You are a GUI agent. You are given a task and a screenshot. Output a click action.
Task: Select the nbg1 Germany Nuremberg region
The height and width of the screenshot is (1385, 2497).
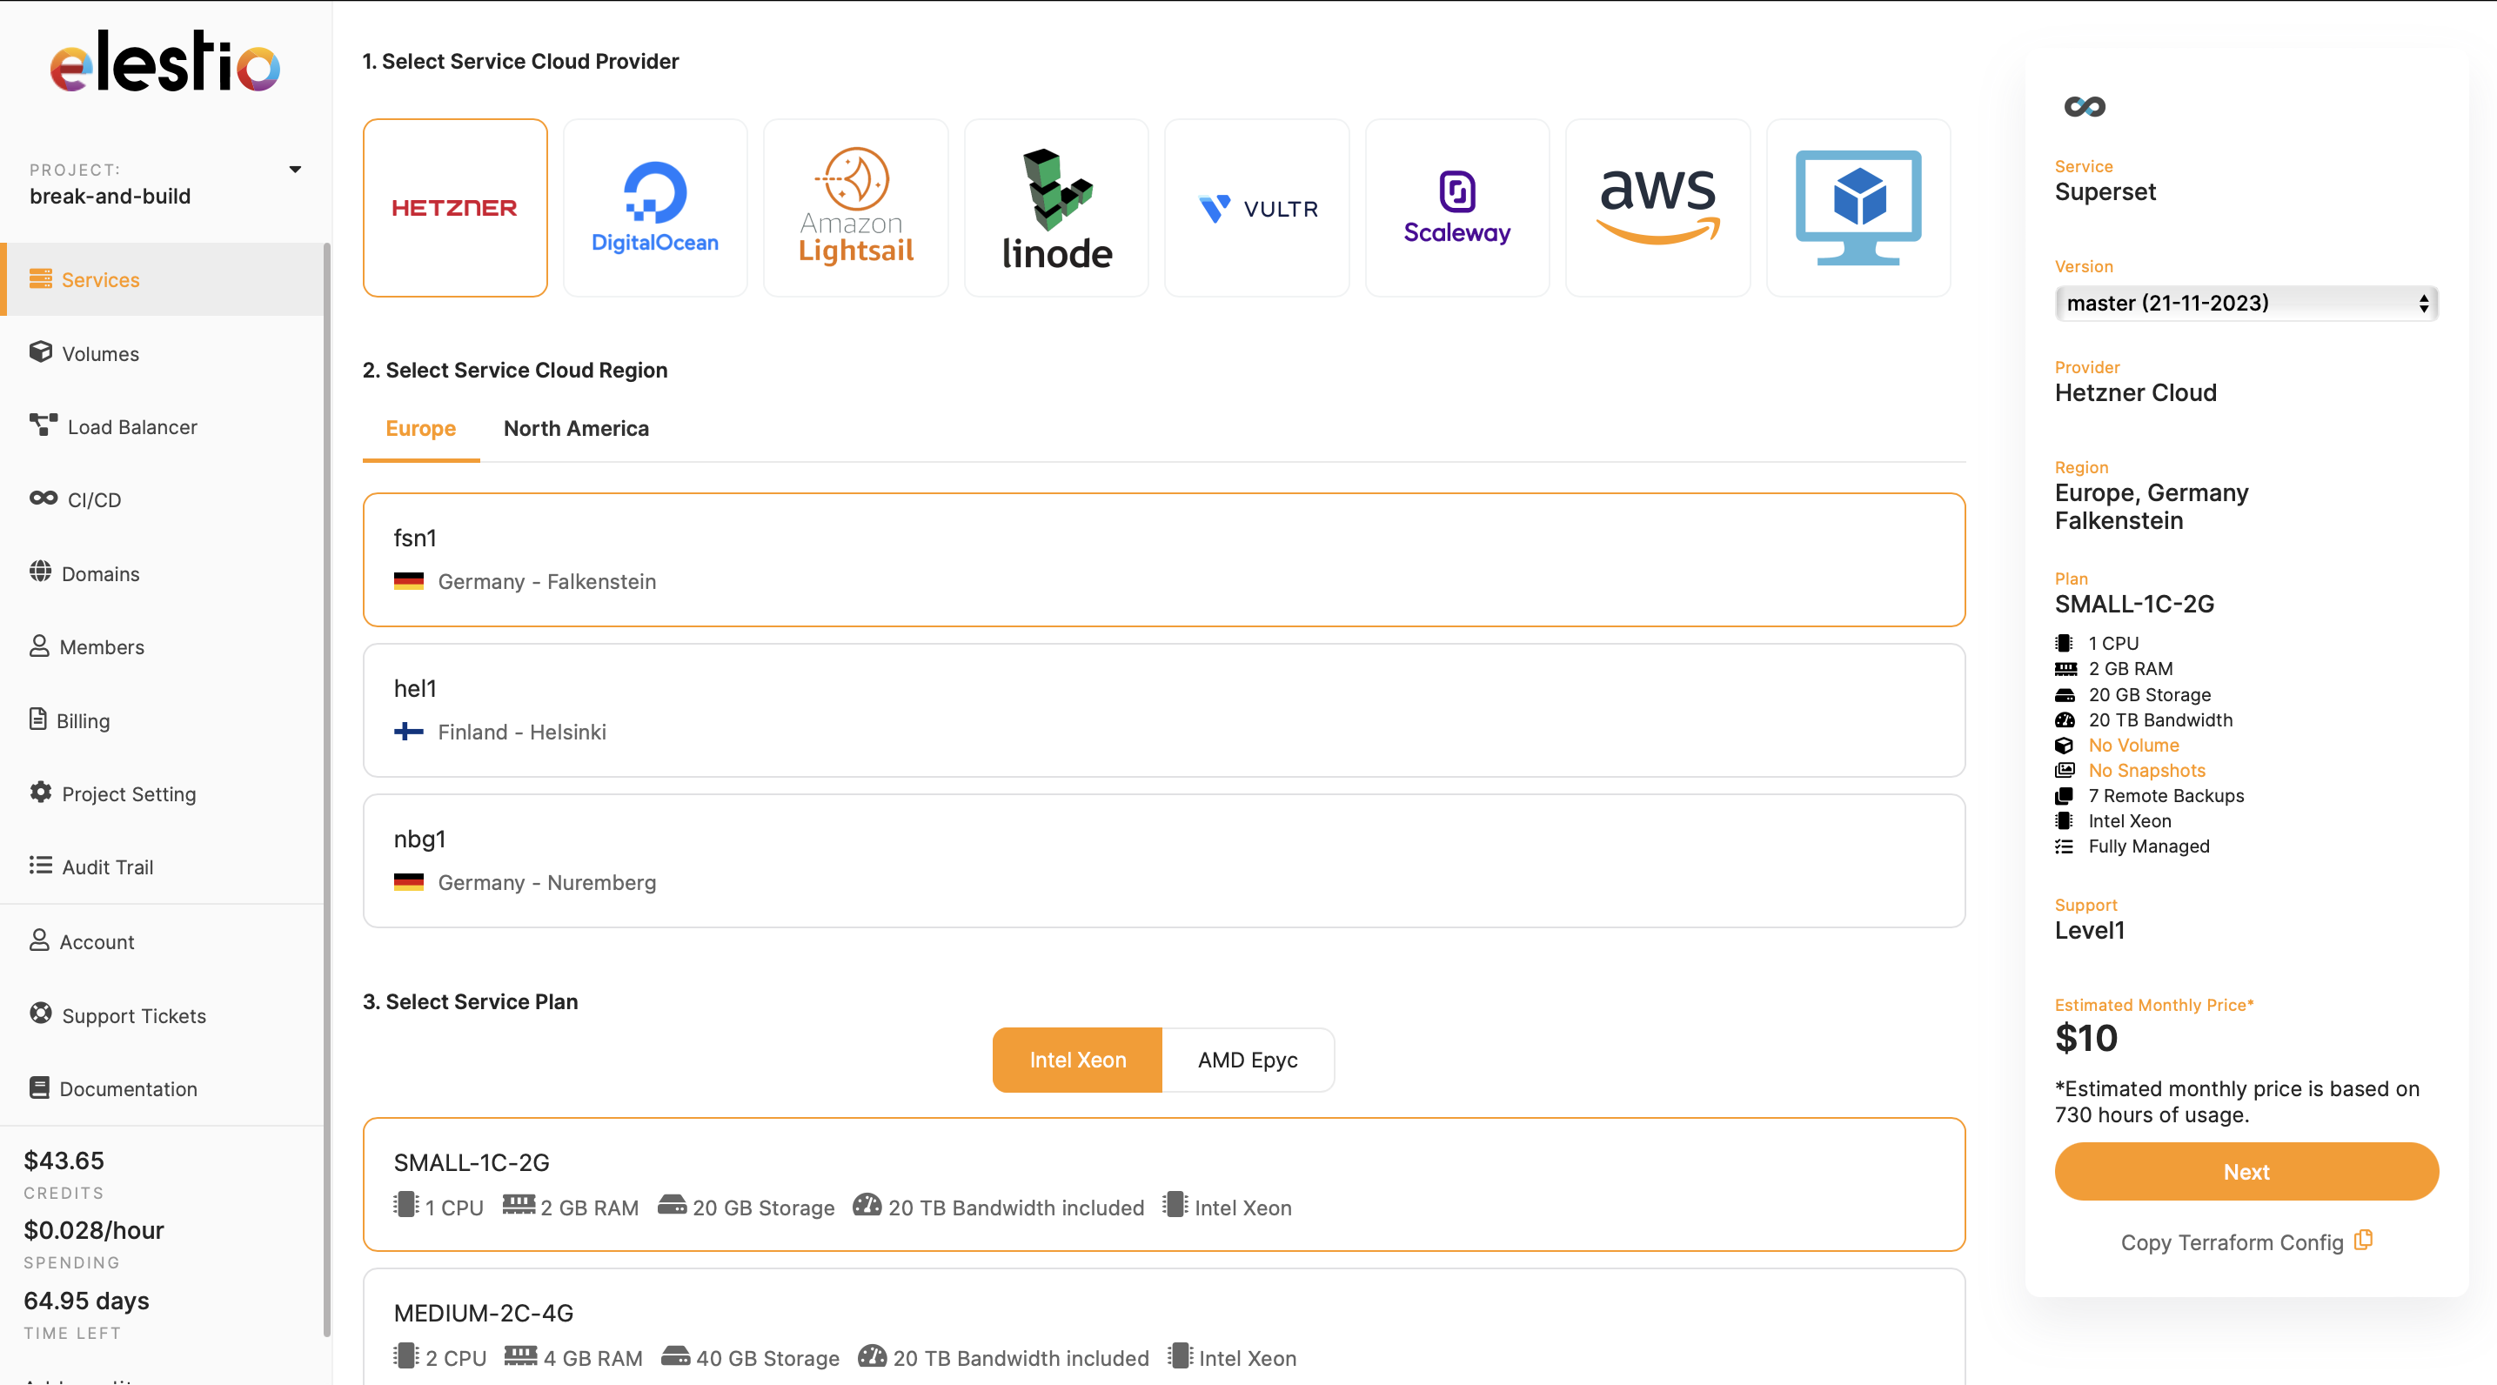pyautogui.click(x=1163, y=860)
